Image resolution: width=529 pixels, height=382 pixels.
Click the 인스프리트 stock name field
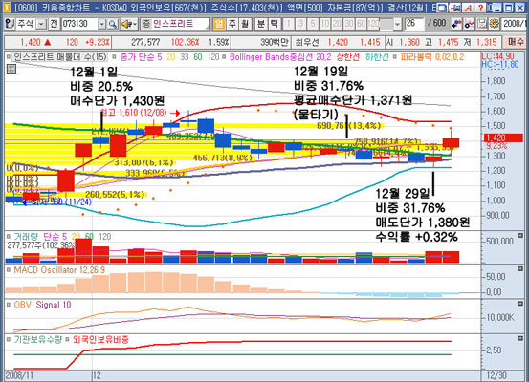pyautogui.click(x=181, y=24)
